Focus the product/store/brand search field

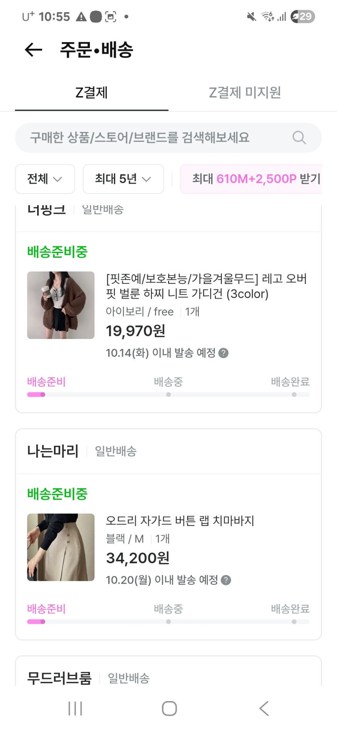tap(145, 138)
